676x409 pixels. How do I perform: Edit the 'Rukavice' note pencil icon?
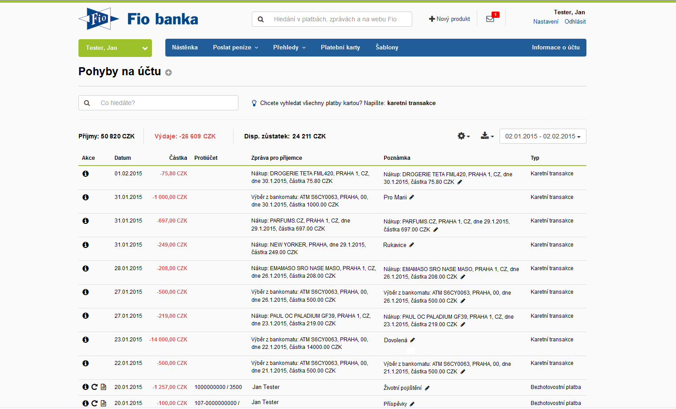[412, 245]
